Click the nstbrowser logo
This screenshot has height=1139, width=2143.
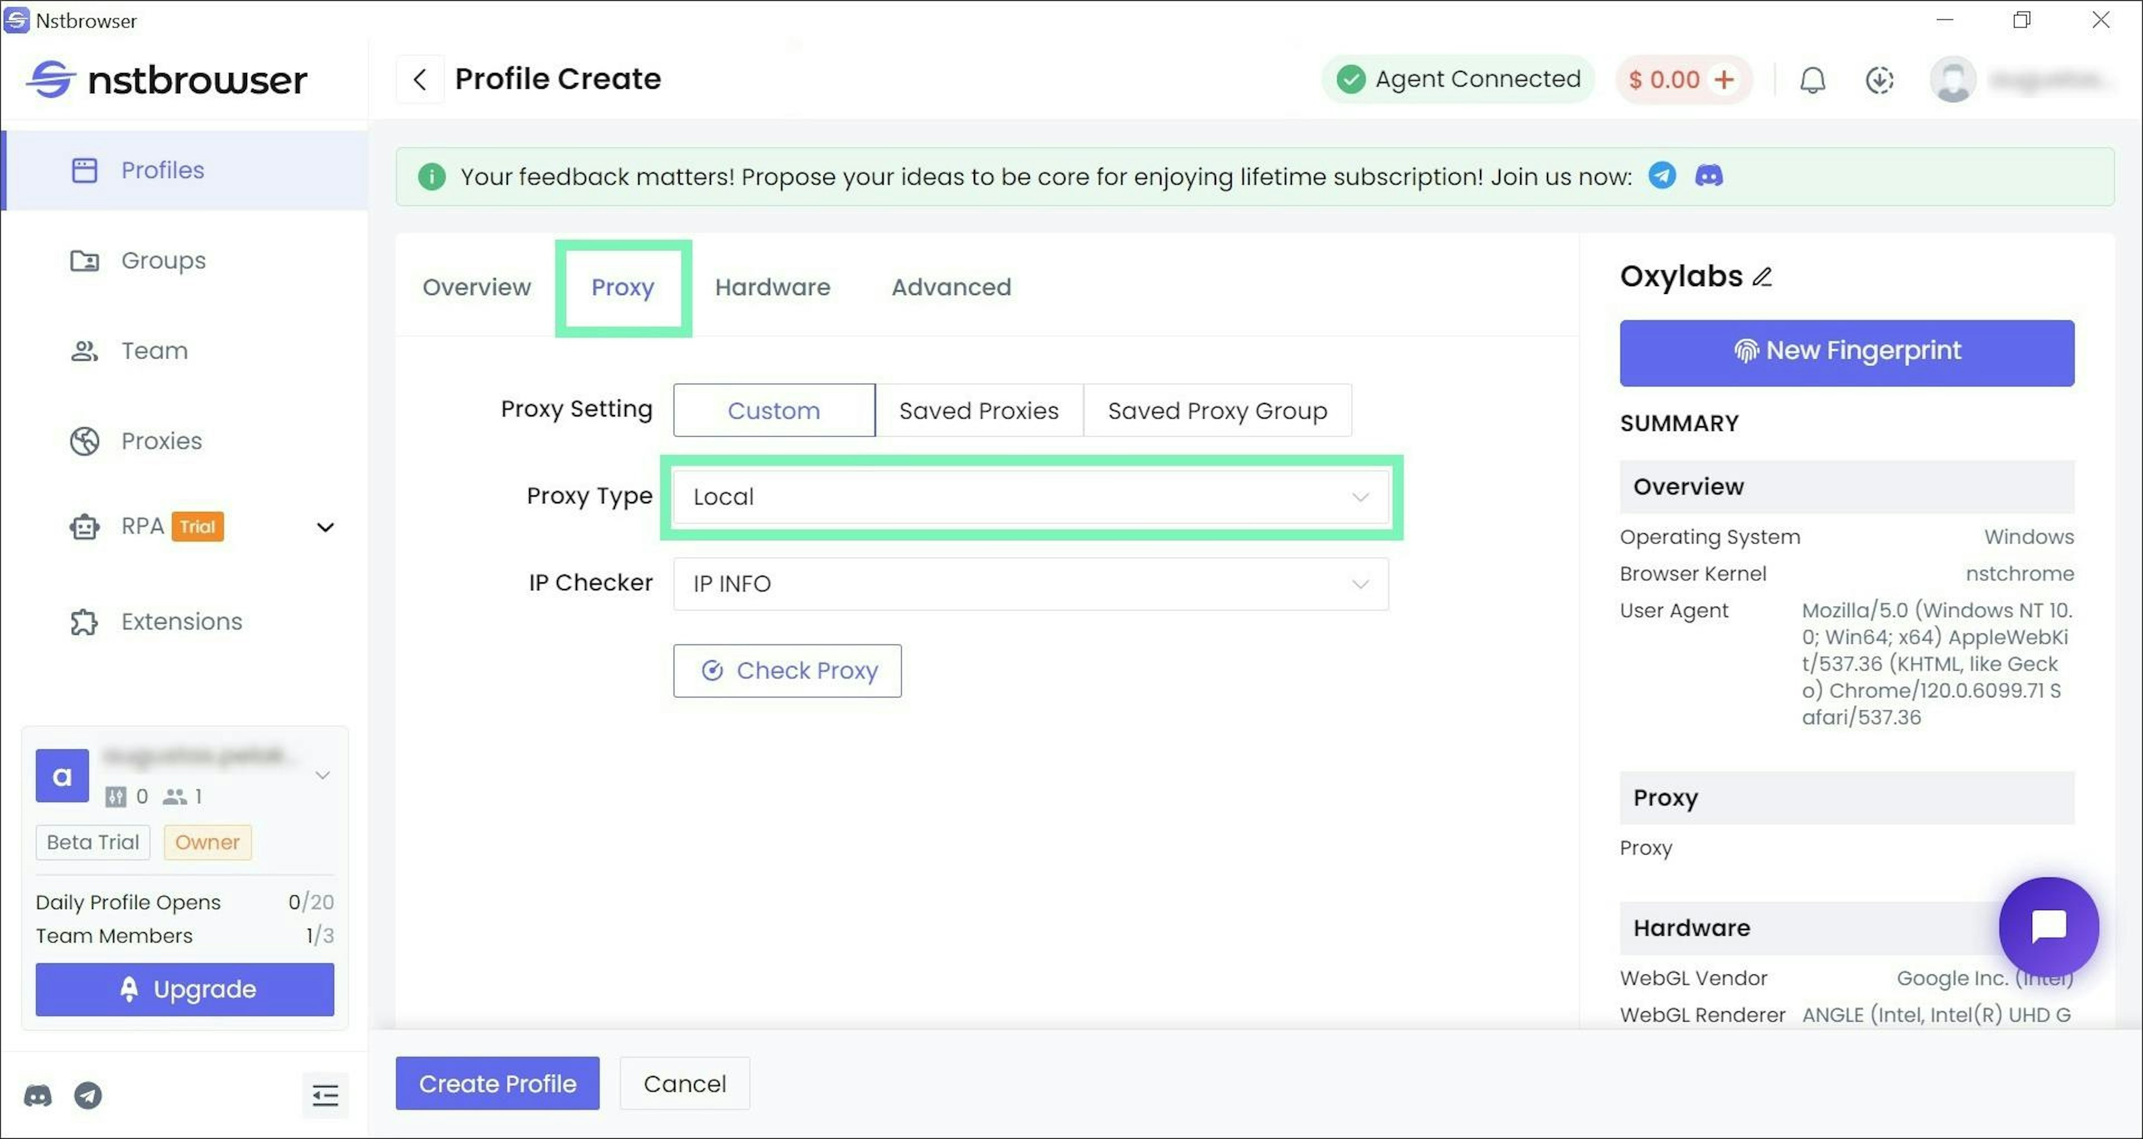166,79
